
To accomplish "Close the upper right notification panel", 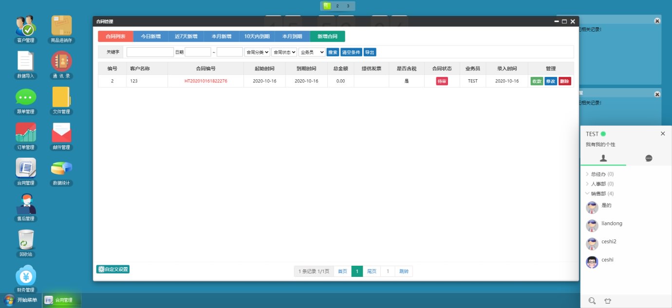I will click(x=657, y=21).
